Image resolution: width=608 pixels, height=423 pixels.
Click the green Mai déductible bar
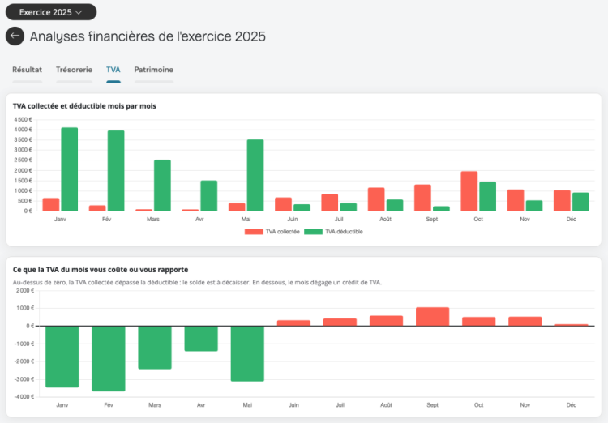(255, 175)
